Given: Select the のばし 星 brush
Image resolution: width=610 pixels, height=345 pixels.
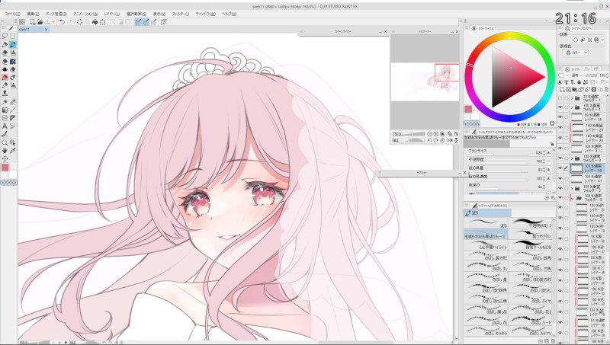Looking at the screenshot, I should [x=486, y=277].
